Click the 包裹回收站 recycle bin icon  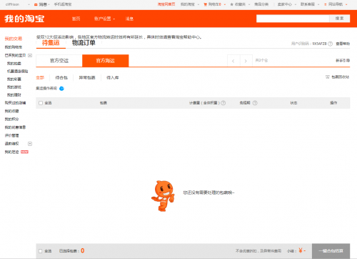[x=328, y=77]
